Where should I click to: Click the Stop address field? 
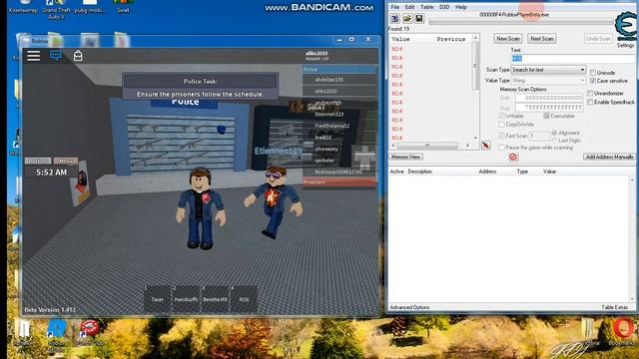[549, 108]
